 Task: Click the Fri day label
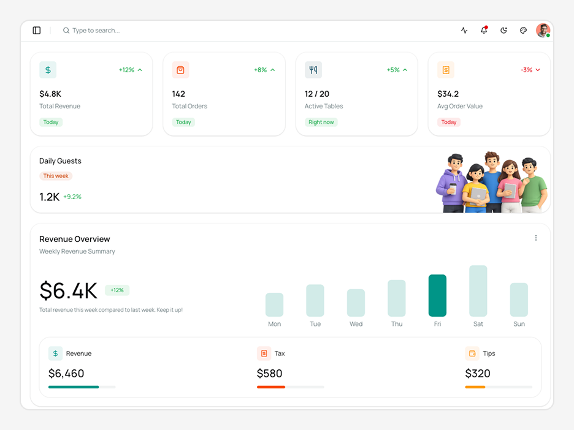pos(437,324)
